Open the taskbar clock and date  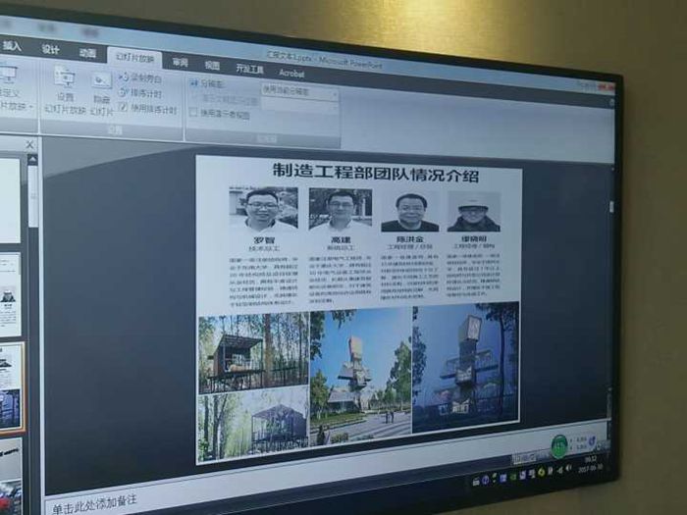[590, 464]
